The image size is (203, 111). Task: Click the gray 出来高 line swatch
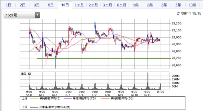click(x=34, y=107)
